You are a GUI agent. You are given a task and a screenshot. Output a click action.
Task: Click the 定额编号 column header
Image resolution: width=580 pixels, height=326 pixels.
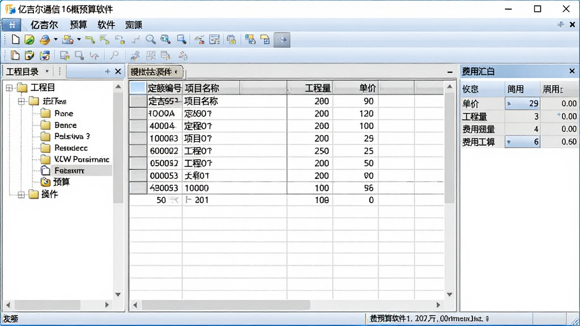pos(164,88)
